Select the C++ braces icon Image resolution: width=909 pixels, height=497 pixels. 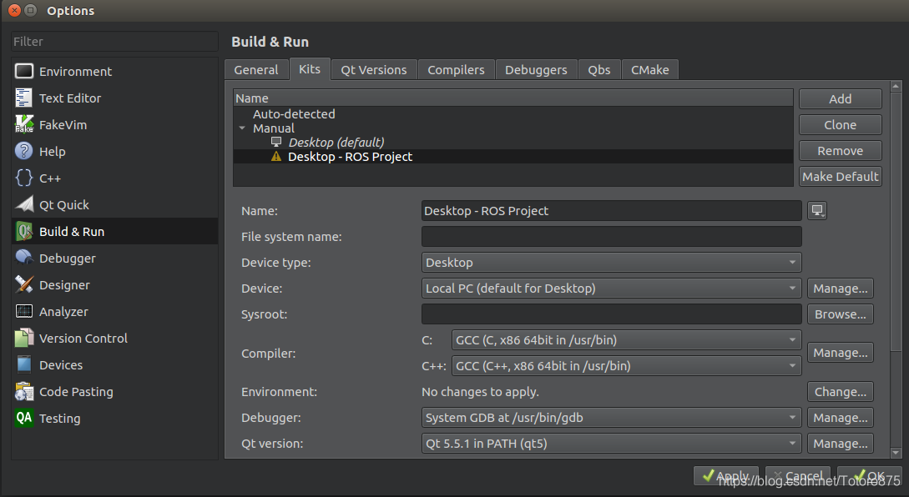[x=23, y=178]
